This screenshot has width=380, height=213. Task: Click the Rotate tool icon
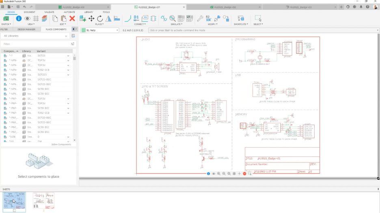click(x=100, y=18)
